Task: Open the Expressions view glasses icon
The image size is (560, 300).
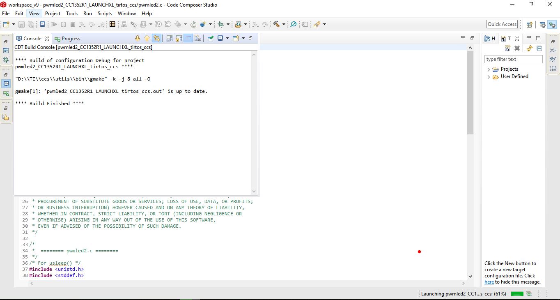Action: pos(553,59)
